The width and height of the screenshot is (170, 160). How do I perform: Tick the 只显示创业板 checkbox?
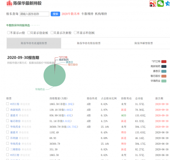point(29,33)
